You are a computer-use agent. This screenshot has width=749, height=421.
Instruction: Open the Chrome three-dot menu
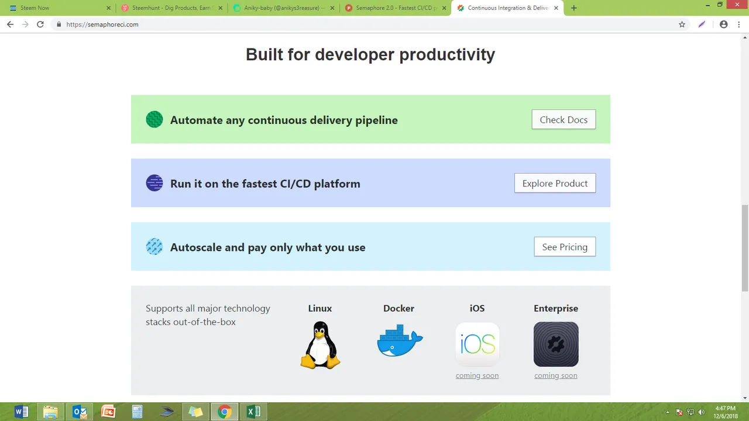coord(739,25)
